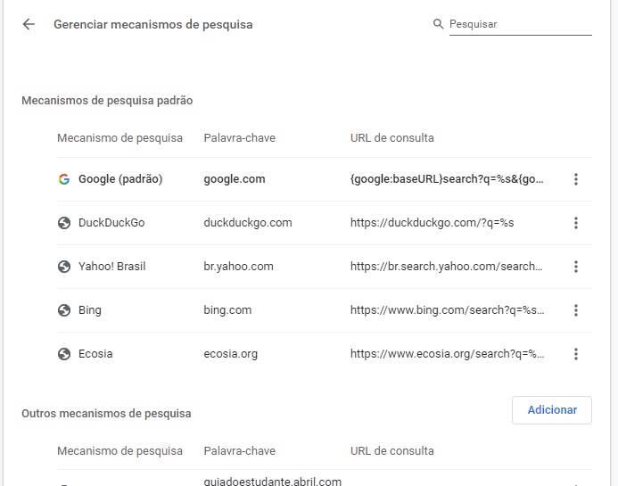Focus the Pesquisar search field
The width and height of the screenshot is (618, 486).
click(x=520, y=24)
